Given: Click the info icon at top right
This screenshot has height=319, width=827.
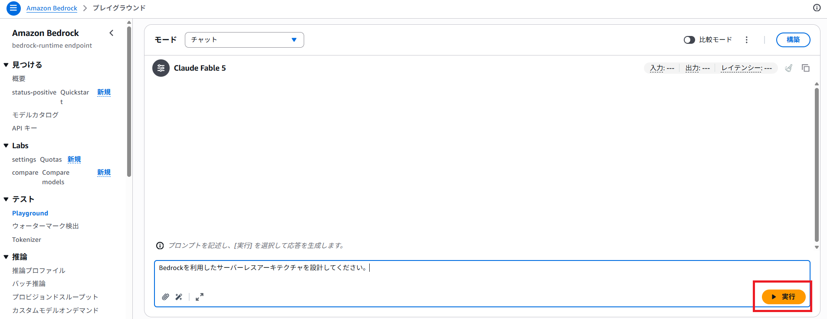Looking at the screenshot, I should coord(817,8).
